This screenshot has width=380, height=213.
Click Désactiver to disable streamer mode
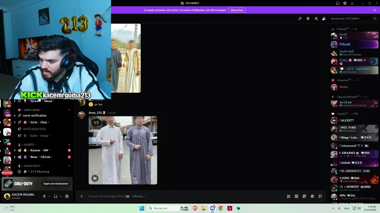click(237, 10)
